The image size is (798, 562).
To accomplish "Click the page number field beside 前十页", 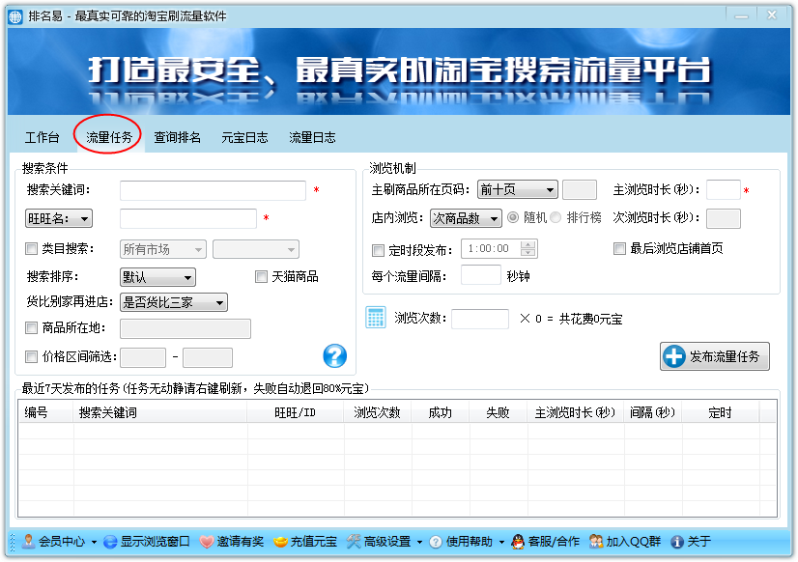I will (x=580, y=189).
